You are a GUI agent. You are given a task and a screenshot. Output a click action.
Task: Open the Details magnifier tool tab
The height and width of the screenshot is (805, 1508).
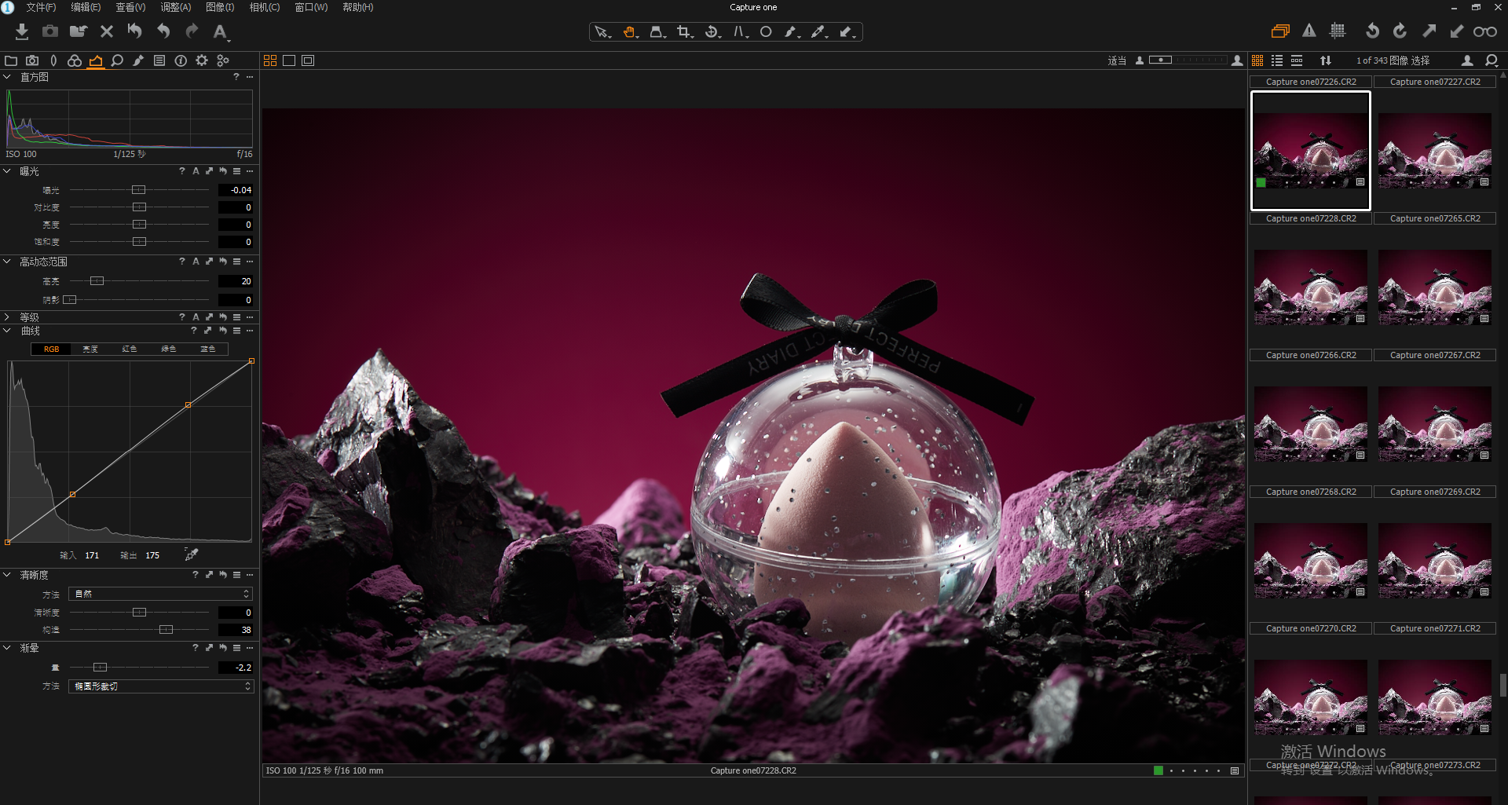pyautogui.click(x=117, y=60)
